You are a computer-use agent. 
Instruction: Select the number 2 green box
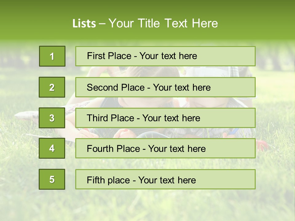(52, 87)
